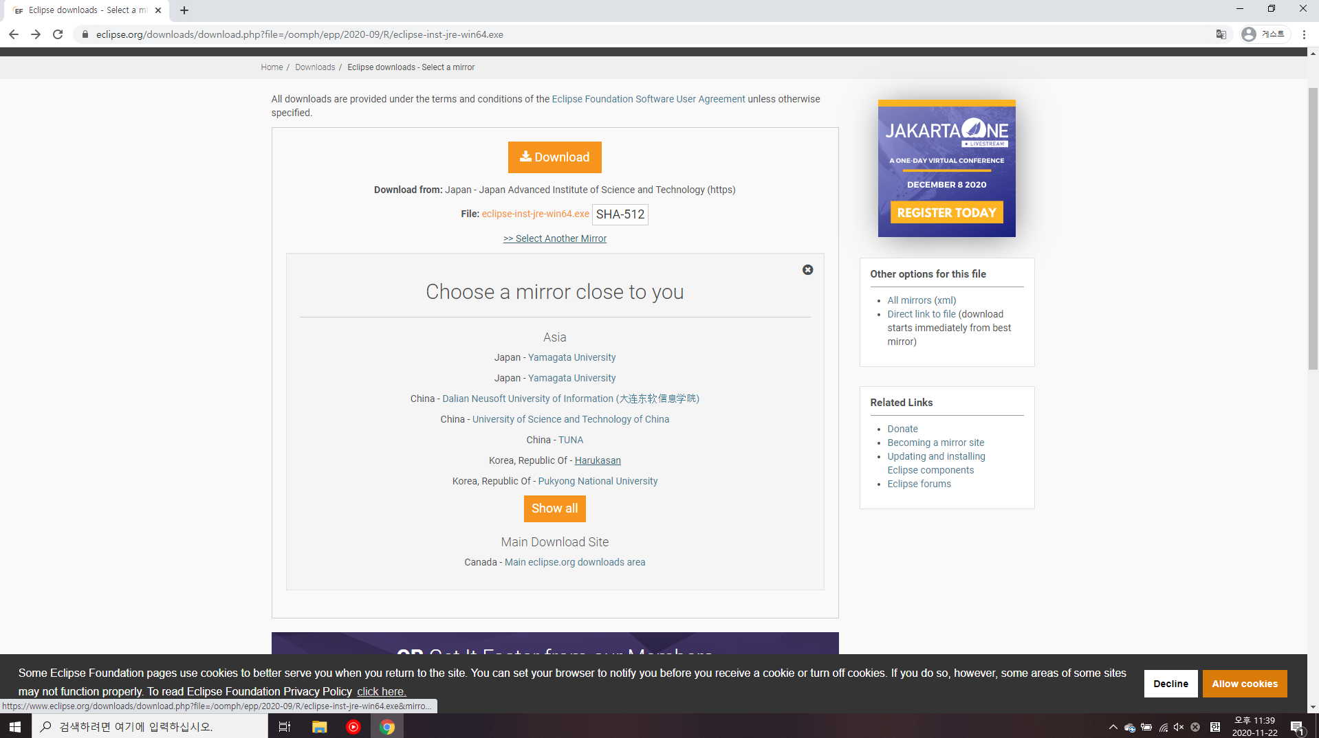This screenshot has width=1319, height=738.
Task: Click the browser forward arrow
Action: [x=36, y=34]
